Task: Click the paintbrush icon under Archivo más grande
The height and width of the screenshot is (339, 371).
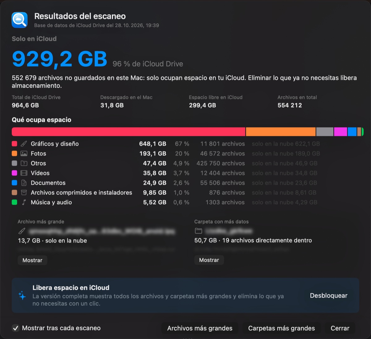Action: click(x=22, y=231)
